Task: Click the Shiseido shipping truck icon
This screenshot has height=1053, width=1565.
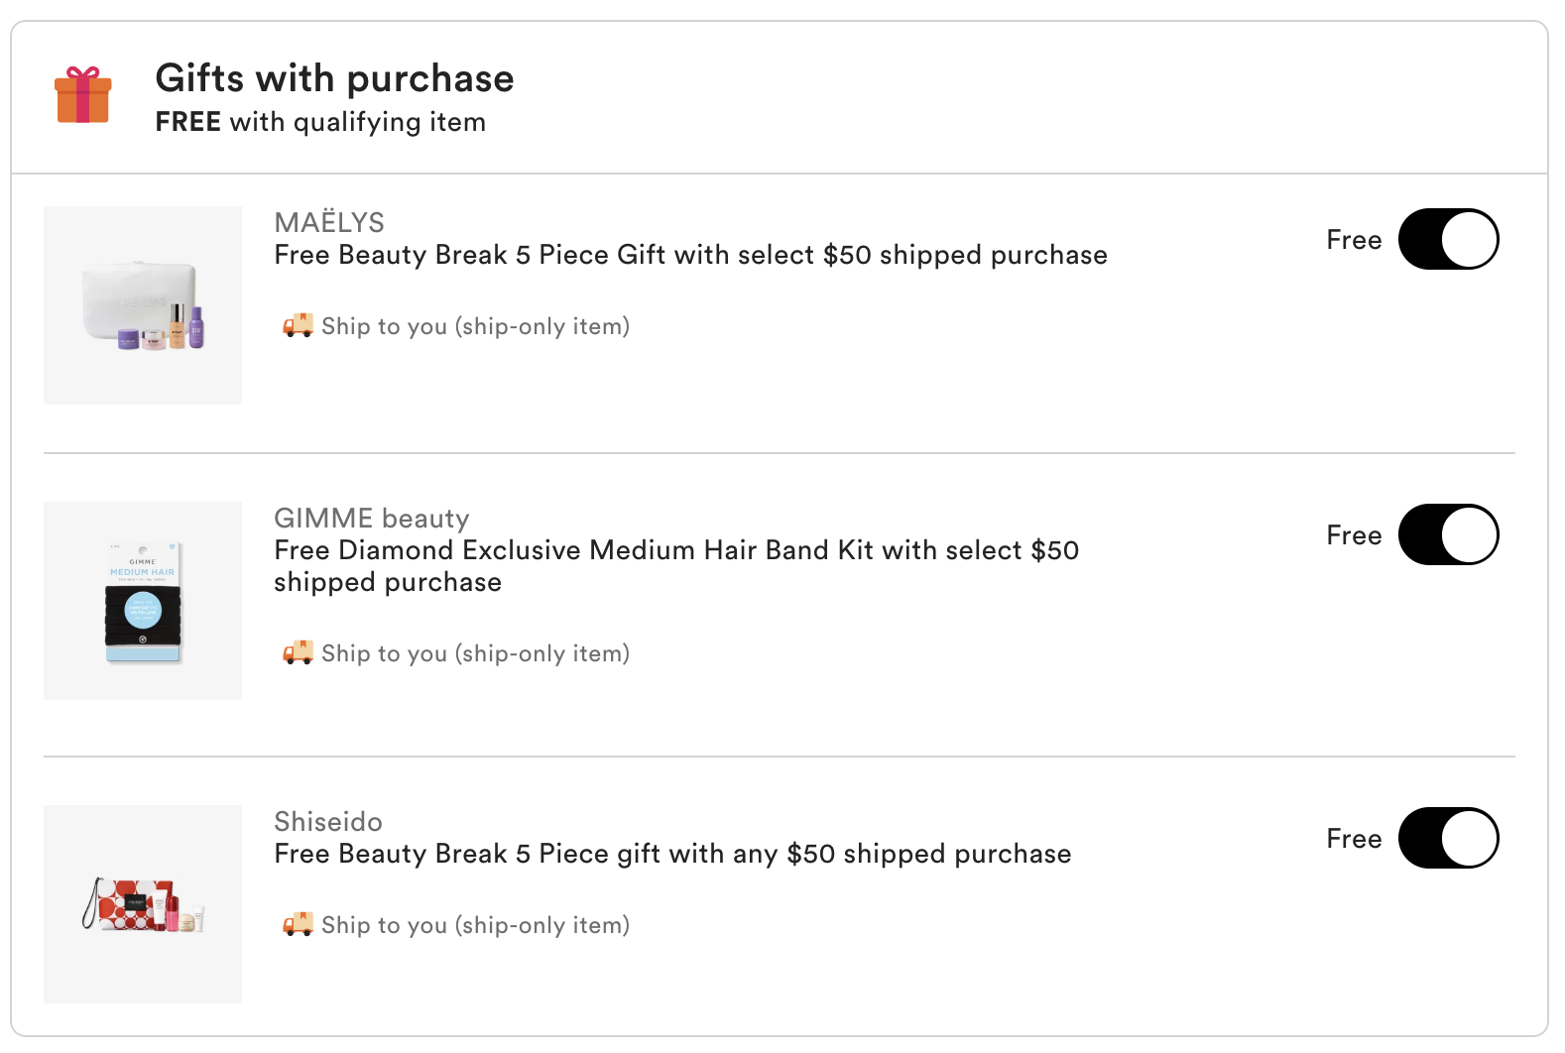Action: tap(298, 924)
